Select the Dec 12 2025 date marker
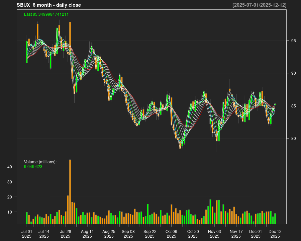Screen dimensions: 301x241 (x=275, y=234)
